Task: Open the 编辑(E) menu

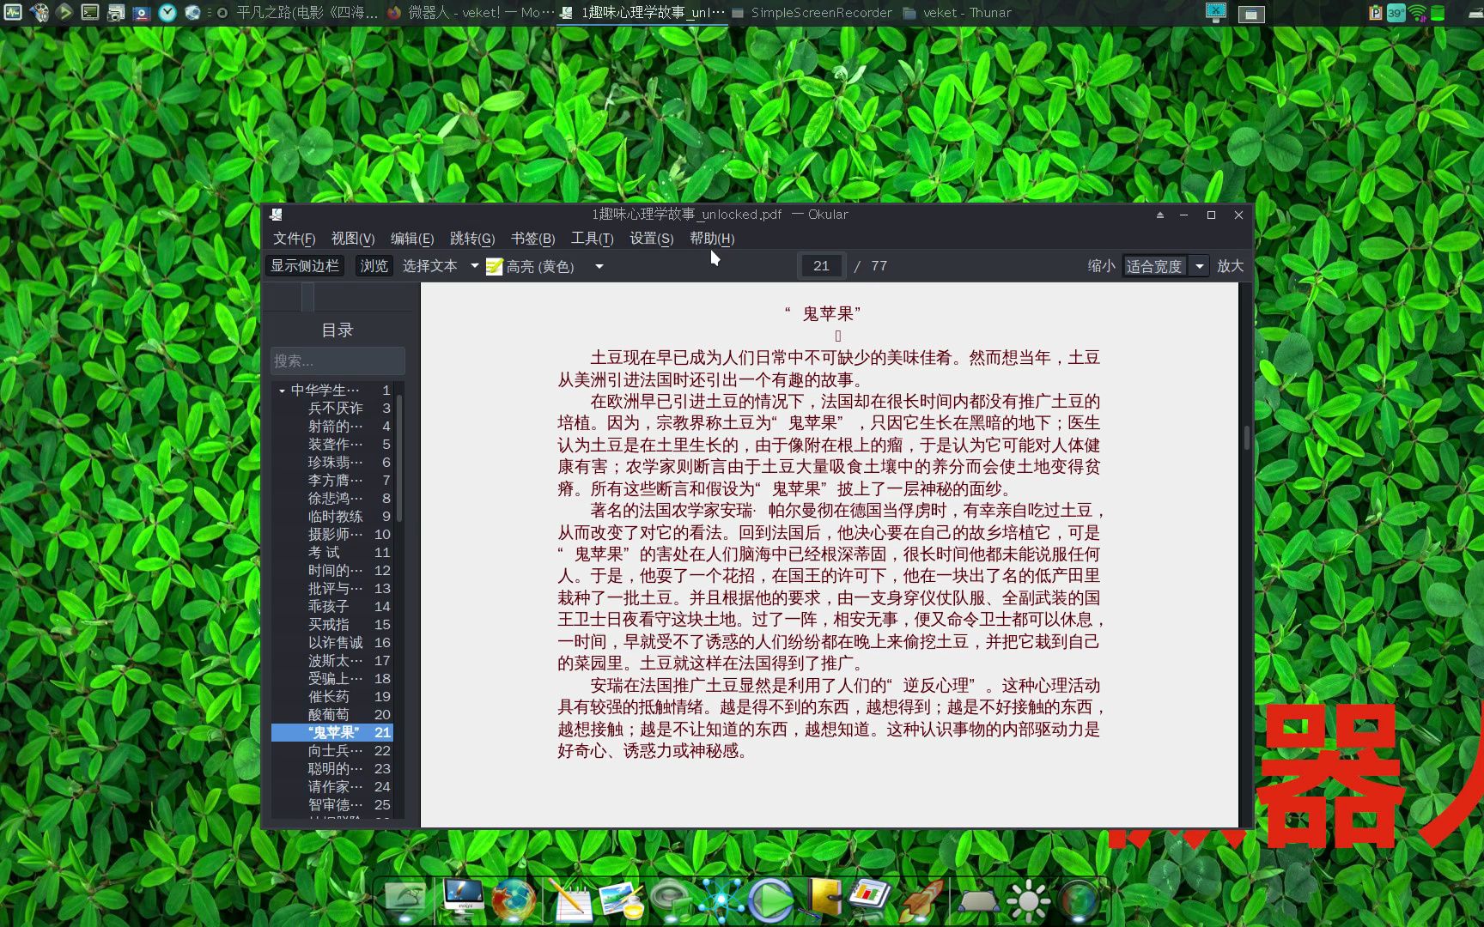Action: pos(412,239)
